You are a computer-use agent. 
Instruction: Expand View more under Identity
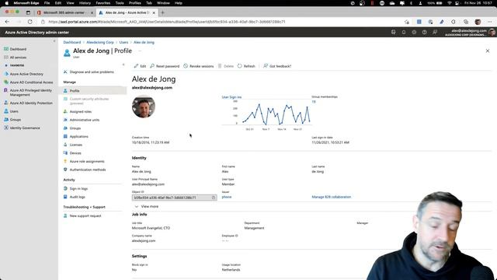[x=147, y=206]
